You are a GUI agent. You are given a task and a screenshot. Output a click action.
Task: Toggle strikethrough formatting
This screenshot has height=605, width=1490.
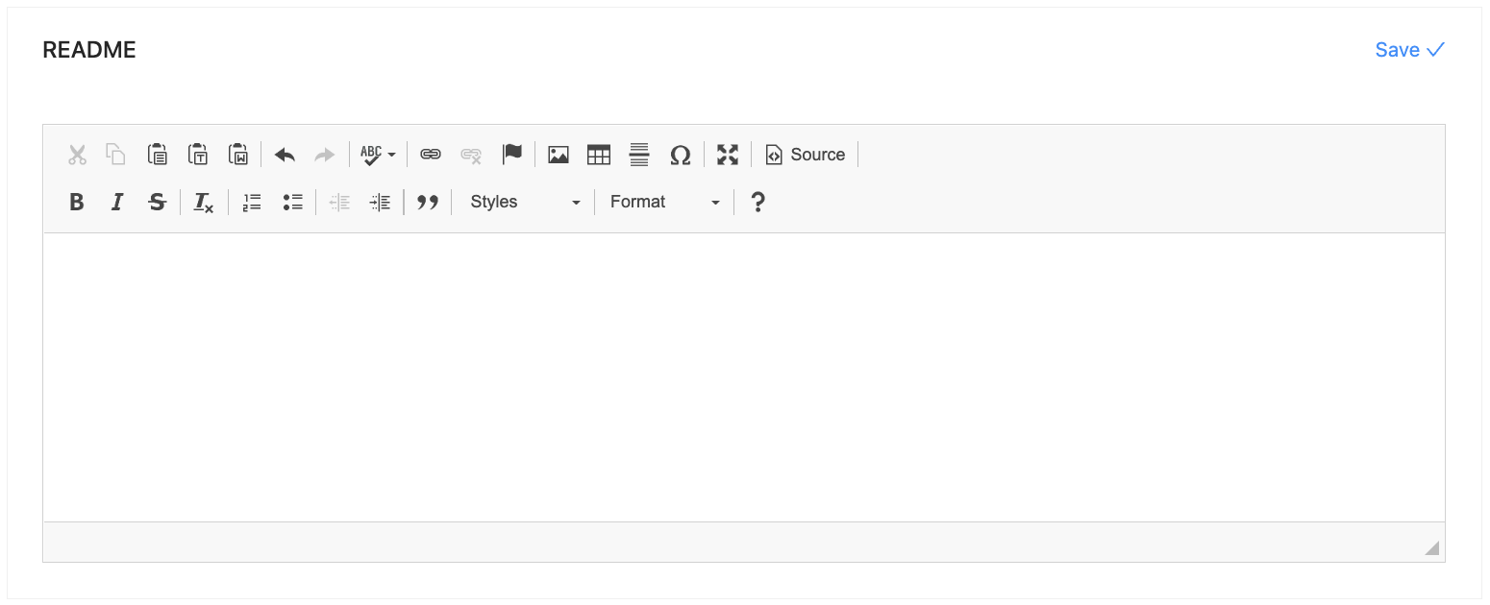pyautogui.click(x=158, y=202)
